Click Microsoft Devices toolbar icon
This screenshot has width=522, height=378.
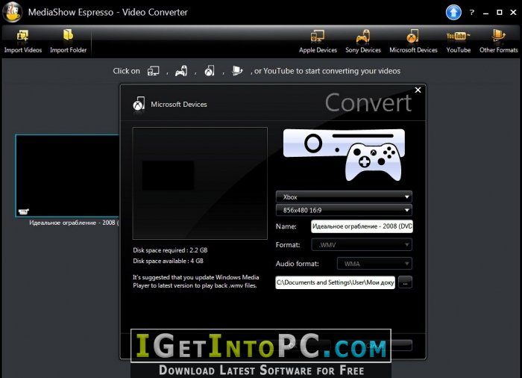(412, 37)
